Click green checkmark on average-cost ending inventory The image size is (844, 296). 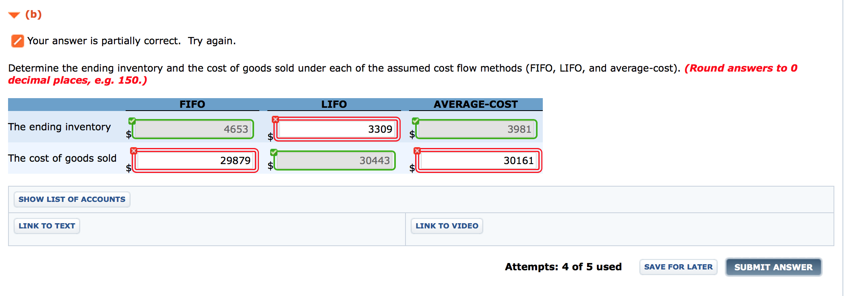(416, 121)
